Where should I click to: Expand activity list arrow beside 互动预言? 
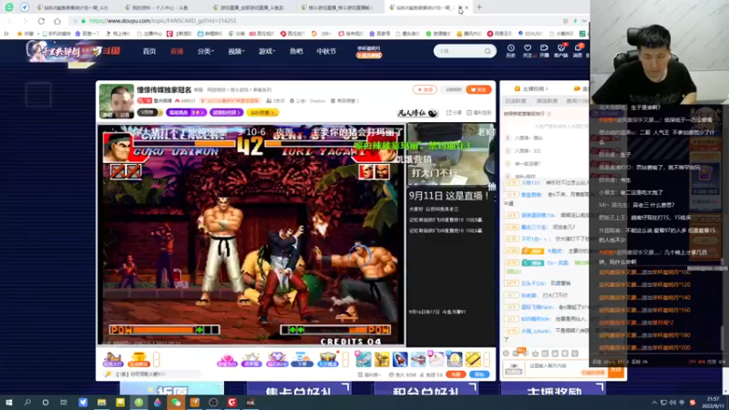(156, 359)
